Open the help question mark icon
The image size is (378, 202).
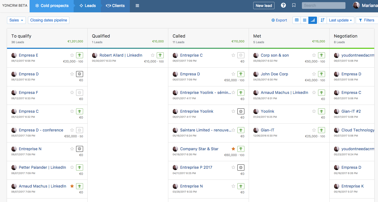click(x=283, y=5)
